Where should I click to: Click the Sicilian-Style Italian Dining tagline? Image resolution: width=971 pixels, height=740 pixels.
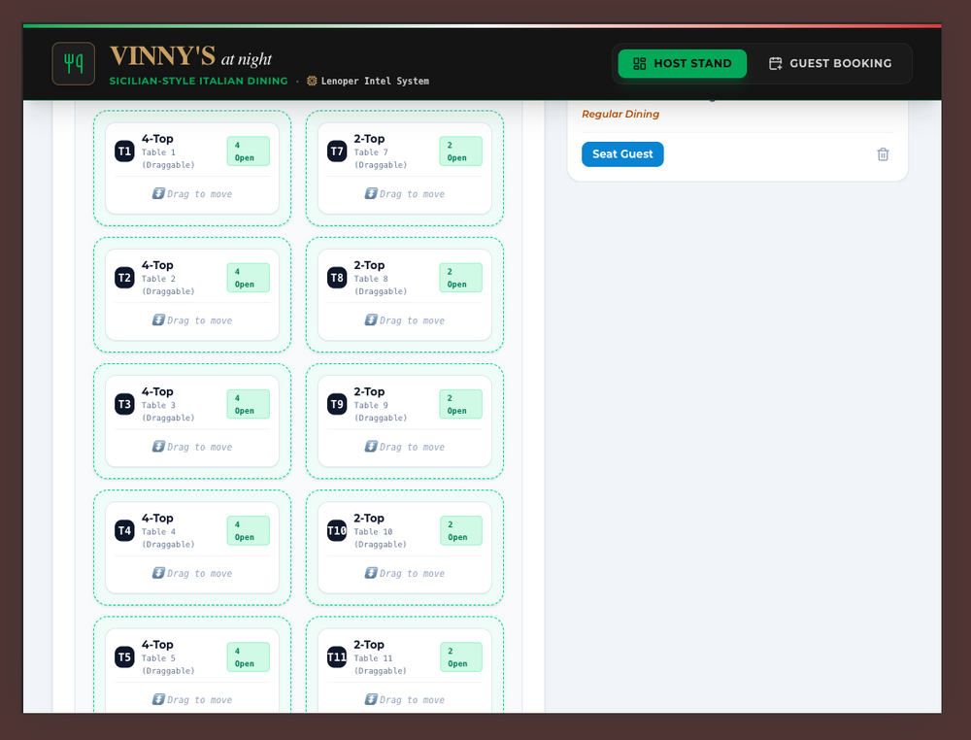[x=199, y=81]
